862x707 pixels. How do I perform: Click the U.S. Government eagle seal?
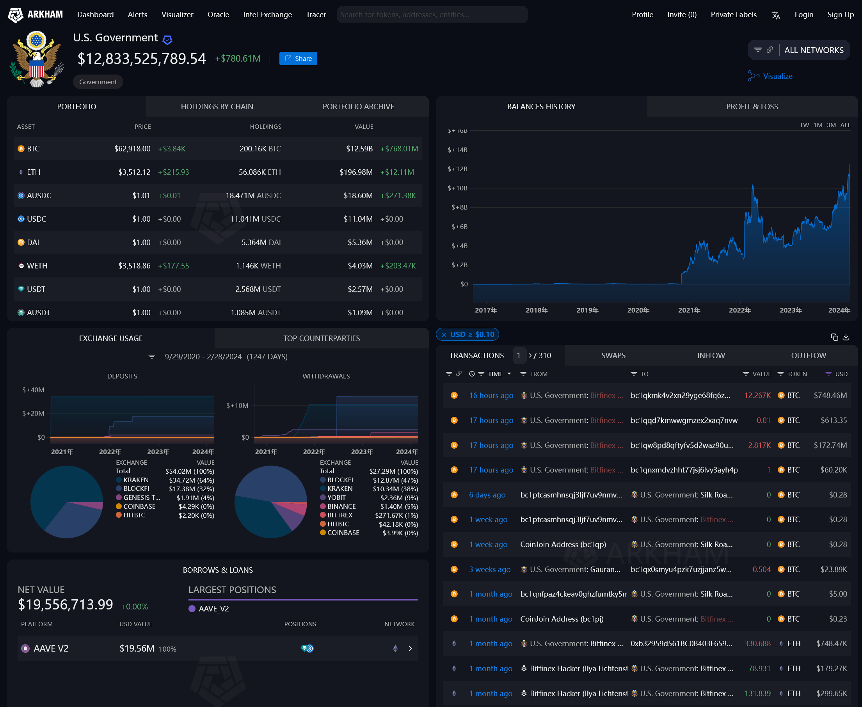37,59
